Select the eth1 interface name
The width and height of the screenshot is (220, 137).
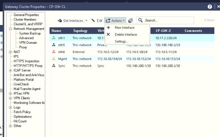tap(61, 38)
